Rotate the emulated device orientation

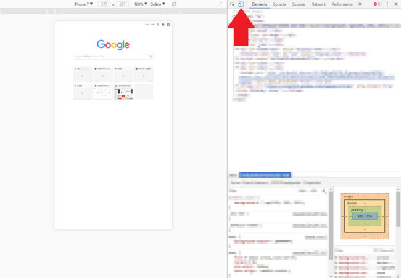174,4
